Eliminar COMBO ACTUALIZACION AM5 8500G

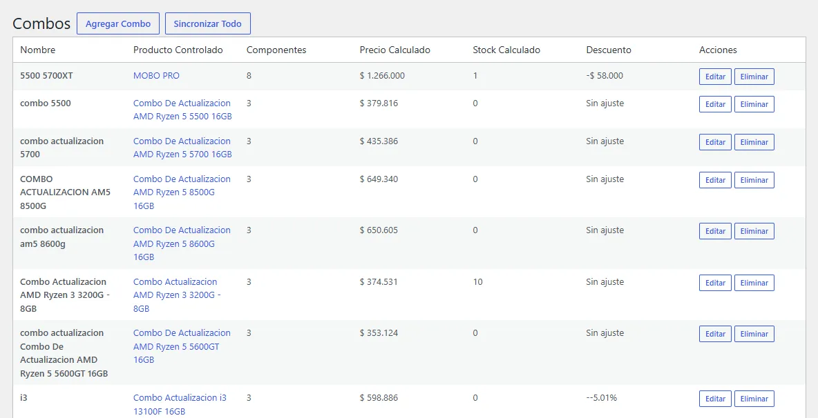coord(754,180)
